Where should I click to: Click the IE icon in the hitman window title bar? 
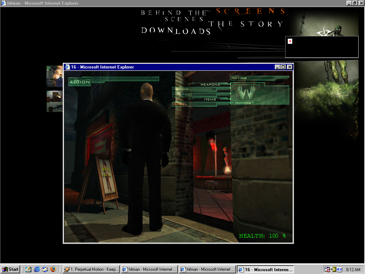(x=4, y=3)
